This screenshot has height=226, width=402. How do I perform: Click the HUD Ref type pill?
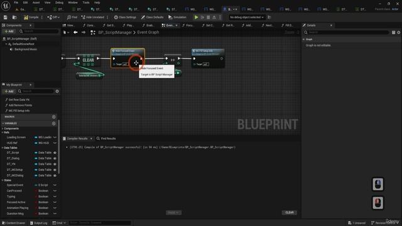[x=42, y=143]
